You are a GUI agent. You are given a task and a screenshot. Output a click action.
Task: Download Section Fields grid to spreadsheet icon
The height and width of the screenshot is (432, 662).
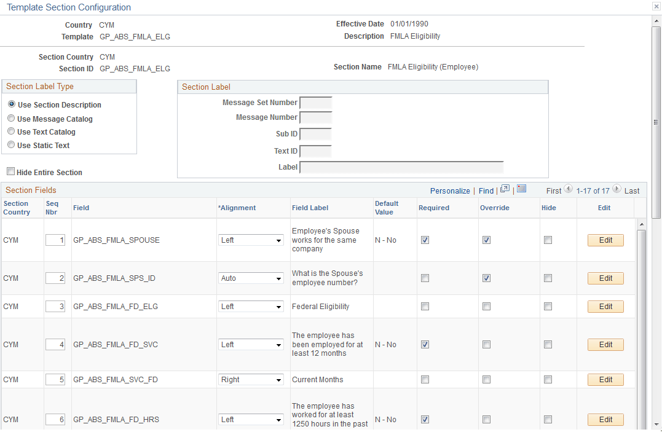pyautogui.click(x=521, y=189)
